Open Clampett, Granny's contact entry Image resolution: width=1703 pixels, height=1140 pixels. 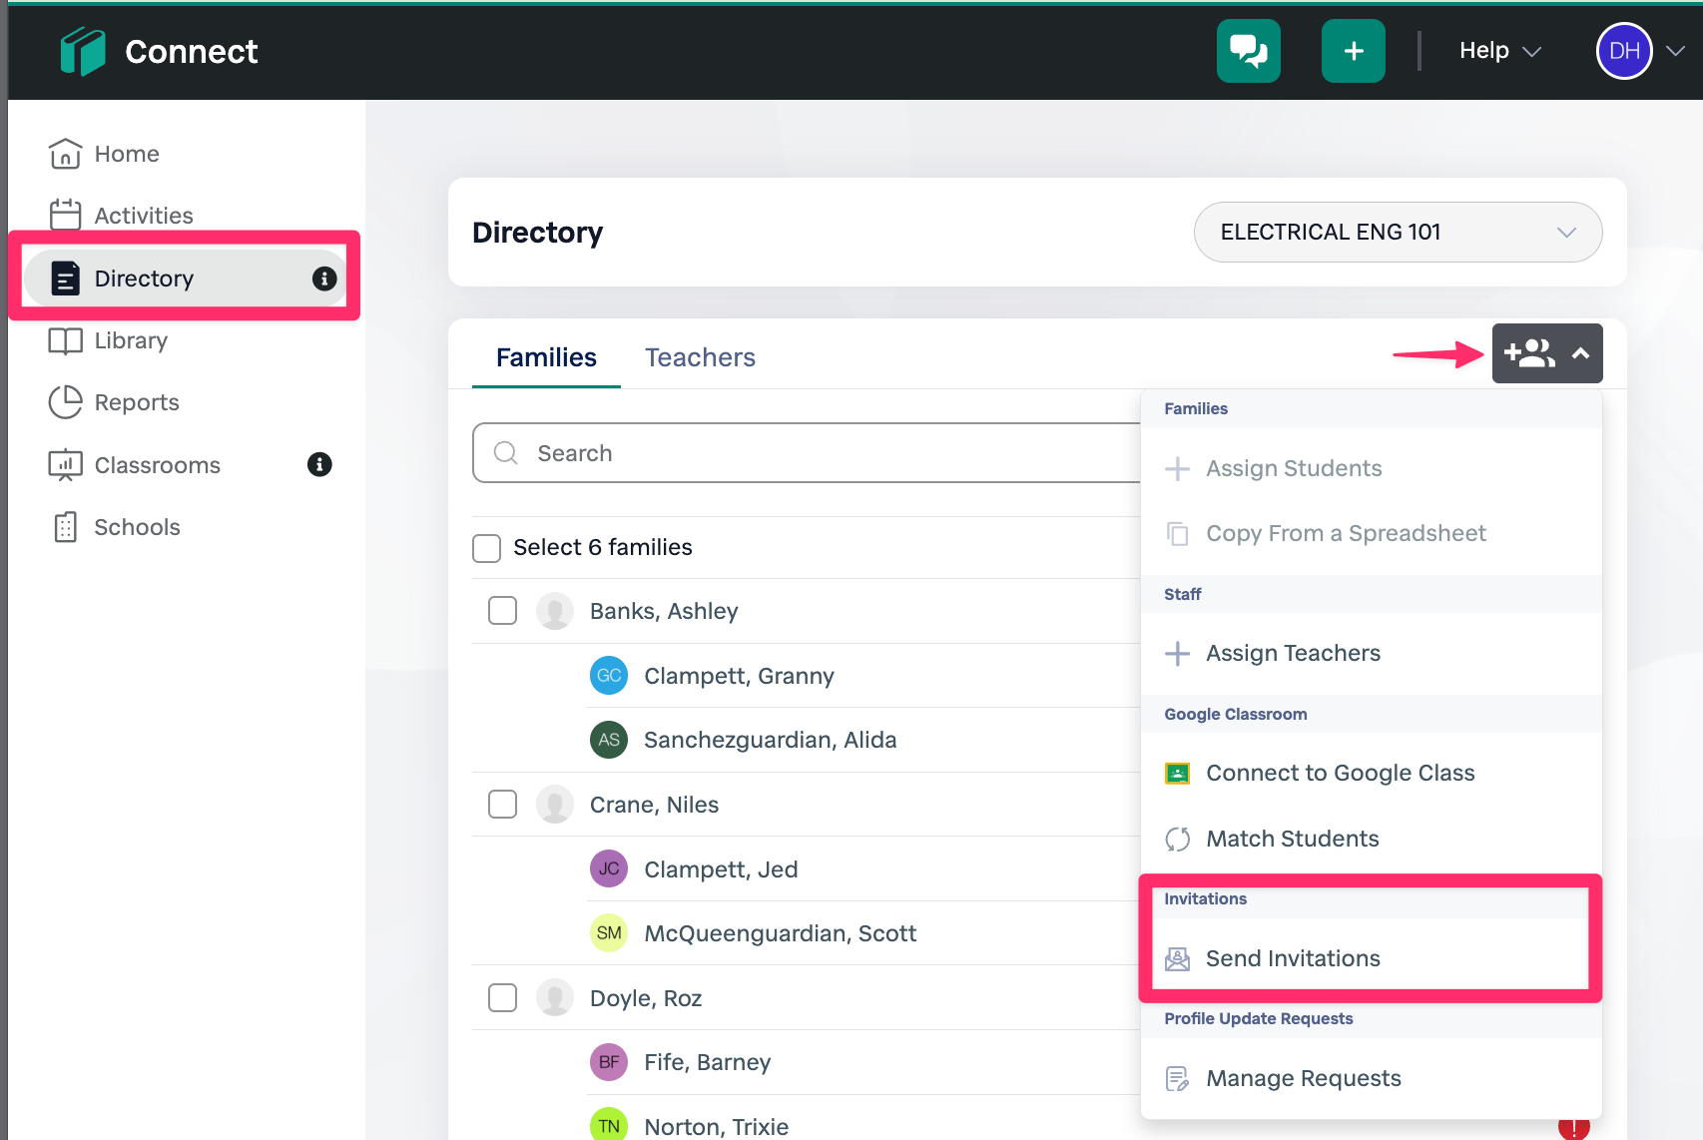tap(738, 676)
